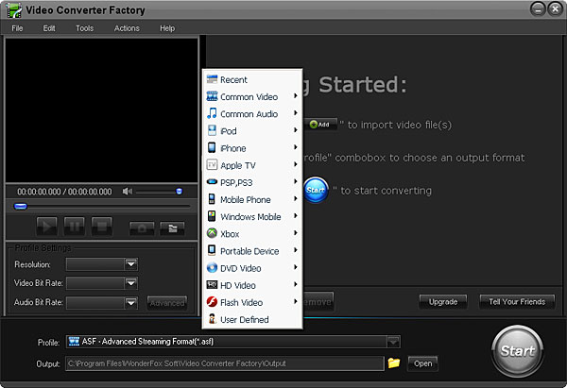Click the Apple TV icon

coord(212,165)
